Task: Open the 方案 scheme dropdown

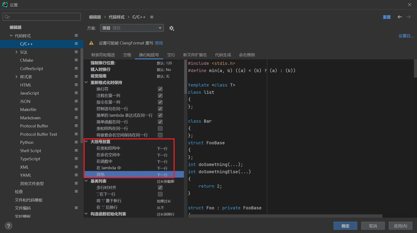Action: [132, 28]
